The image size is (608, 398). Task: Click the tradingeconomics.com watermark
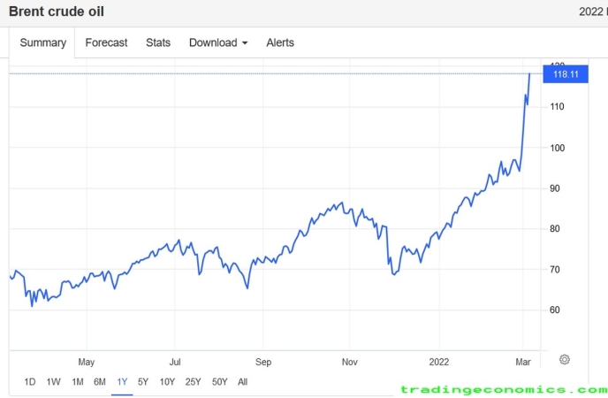tap(504, 389)
